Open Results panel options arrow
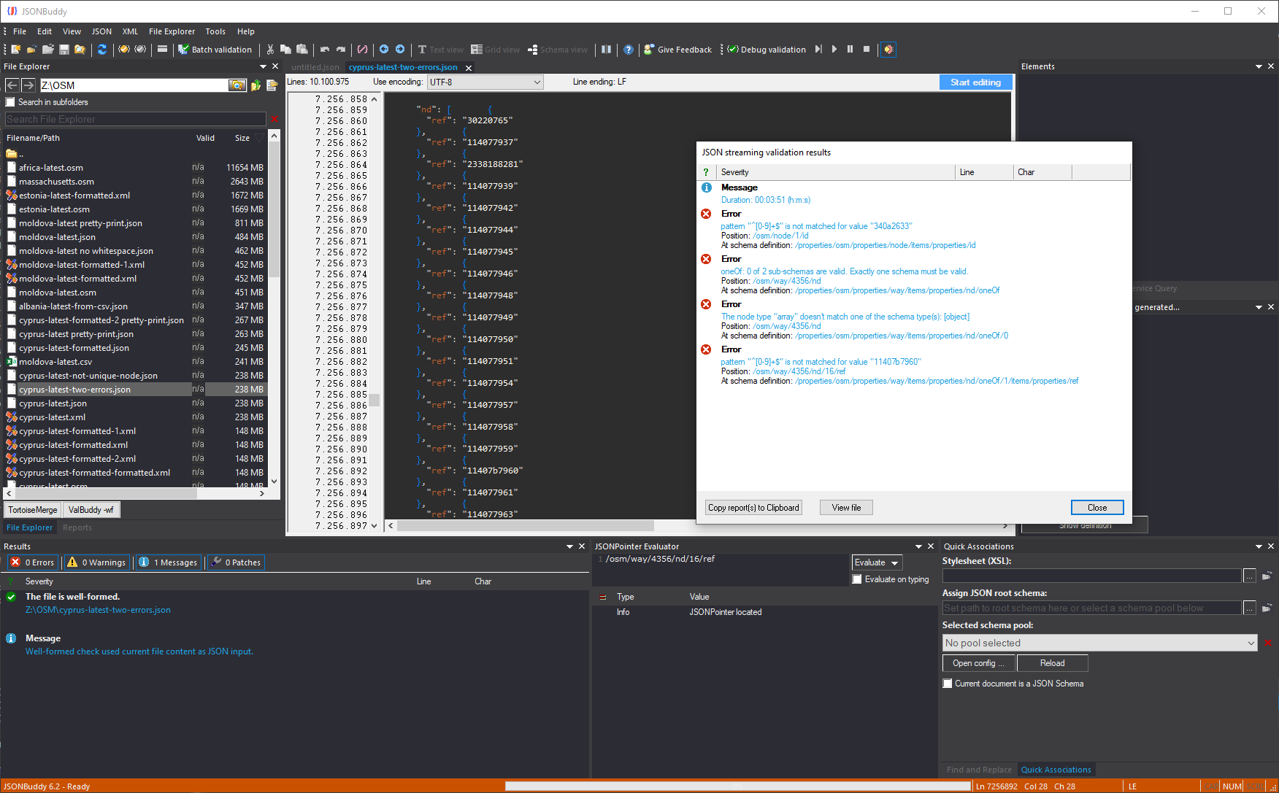This screenshot has width=1279, height=793. pos(569,546)
